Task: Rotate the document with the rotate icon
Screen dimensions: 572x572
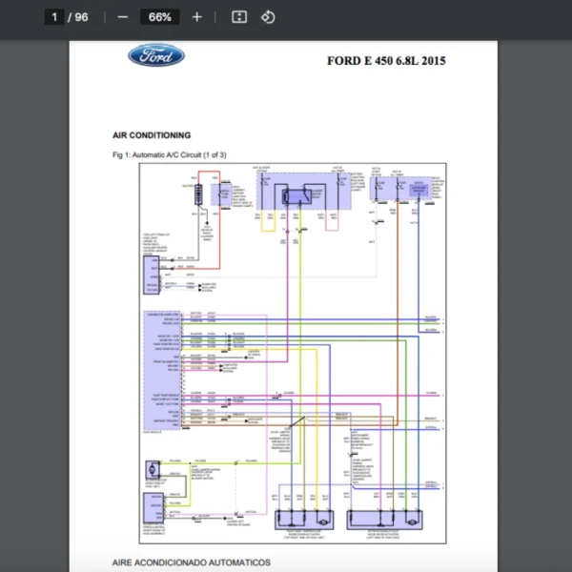Action: (x=268, y=17)
